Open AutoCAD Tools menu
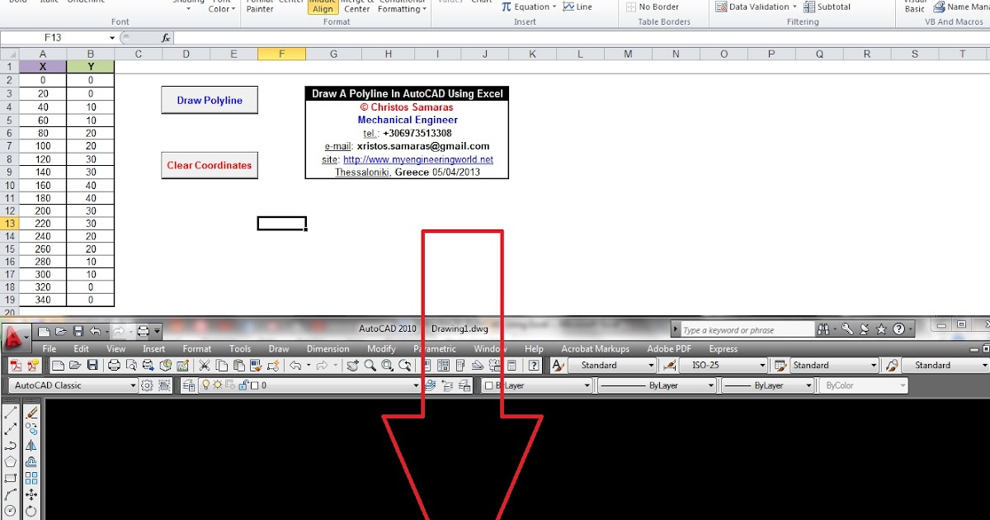 [240, 349]
